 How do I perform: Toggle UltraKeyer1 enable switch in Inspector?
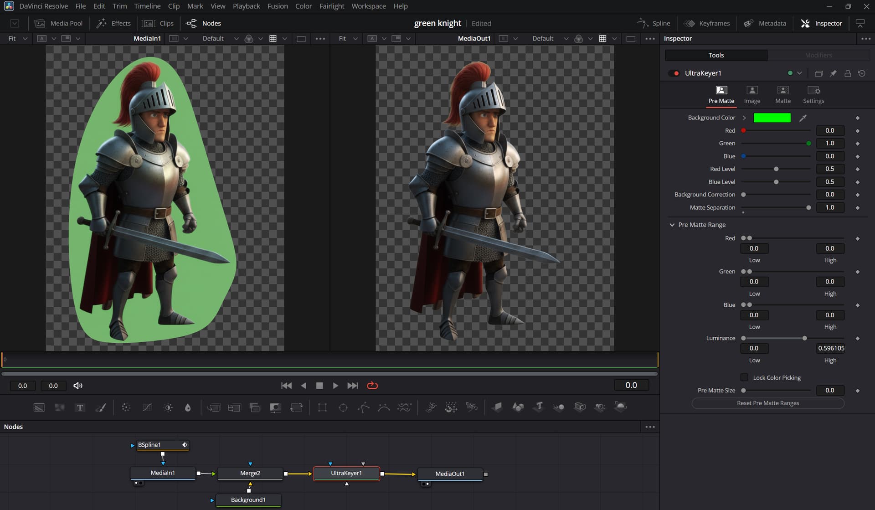point(674,73)
